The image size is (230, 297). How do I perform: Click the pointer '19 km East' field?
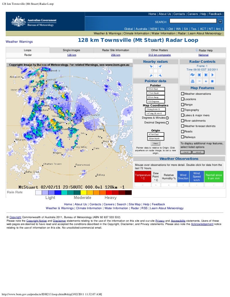click(155, 89)
